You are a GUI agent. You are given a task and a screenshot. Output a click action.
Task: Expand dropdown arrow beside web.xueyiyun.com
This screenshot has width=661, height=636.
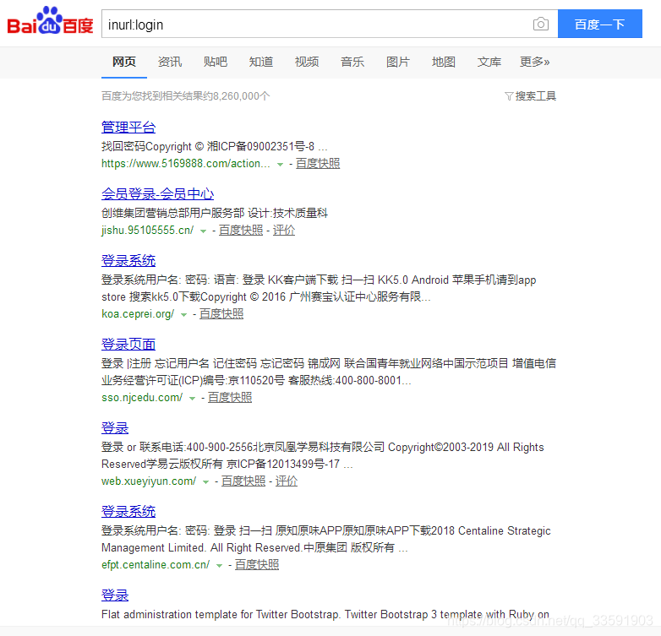[x=205, y=482]
